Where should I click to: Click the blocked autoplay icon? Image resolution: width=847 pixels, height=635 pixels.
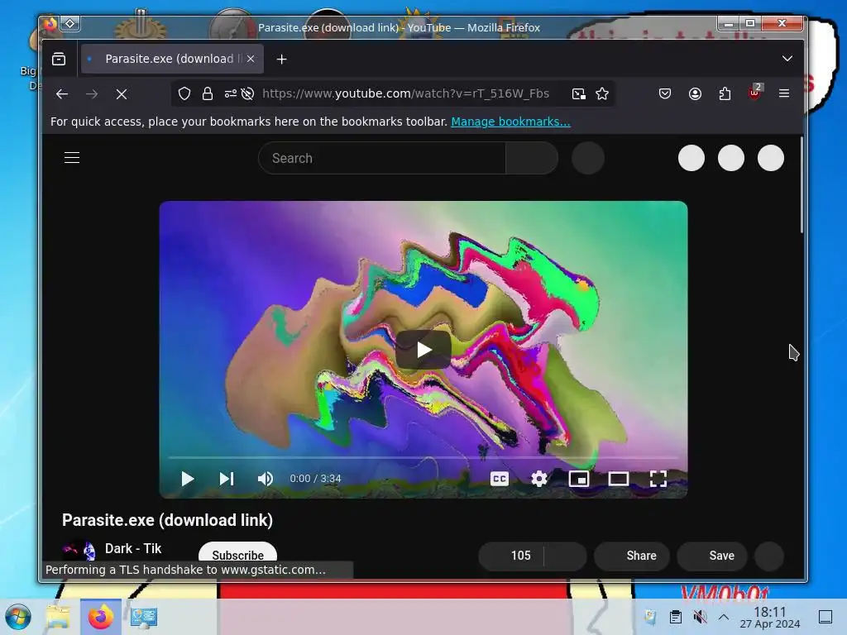[x=247, y=94]
